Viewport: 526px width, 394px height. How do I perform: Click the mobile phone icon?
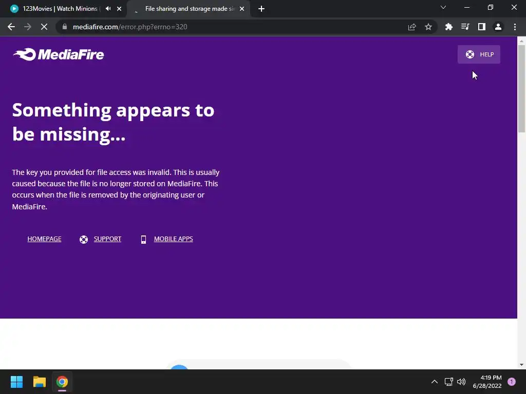pyautogui.click(x=143, y=239)
